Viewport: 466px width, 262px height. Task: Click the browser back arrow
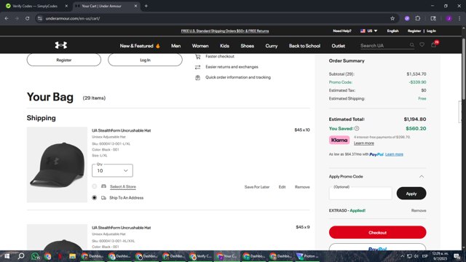pyautogui.click(x=7, y=18)
